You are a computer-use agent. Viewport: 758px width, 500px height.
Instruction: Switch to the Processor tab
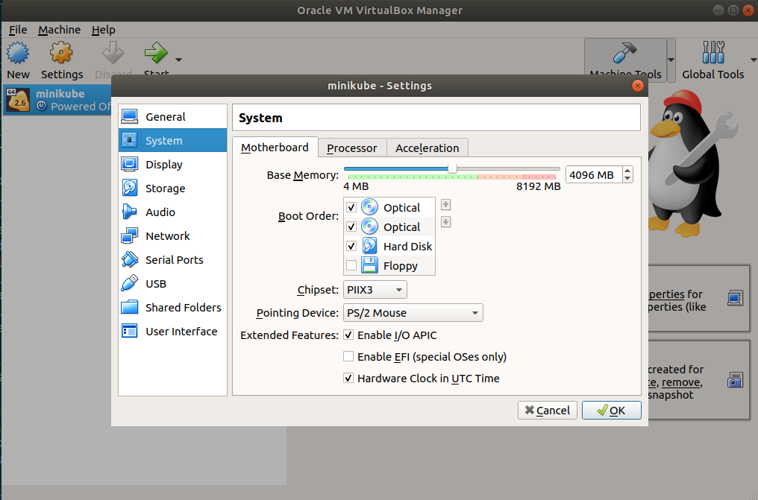(351, 147)
